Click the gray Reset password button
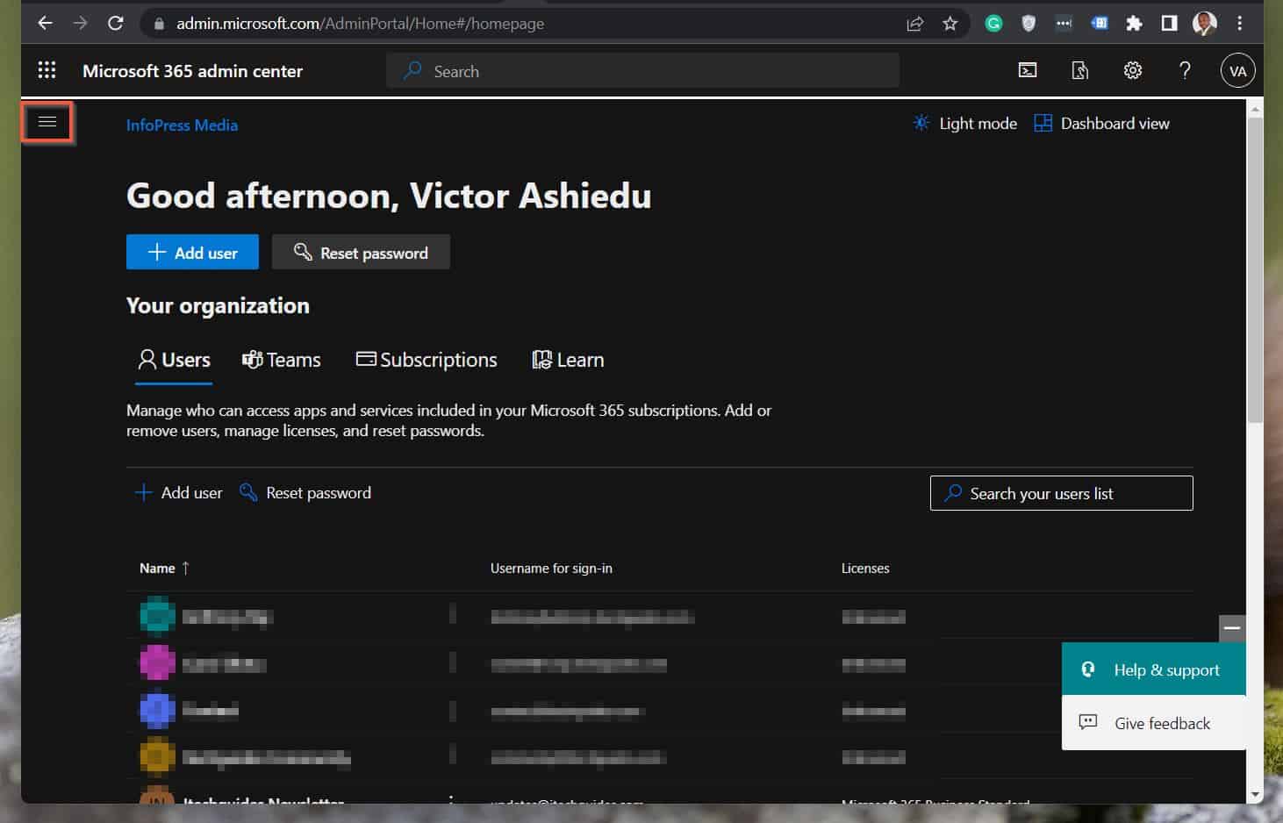The image size is (1283, 823). coord(361,252)
